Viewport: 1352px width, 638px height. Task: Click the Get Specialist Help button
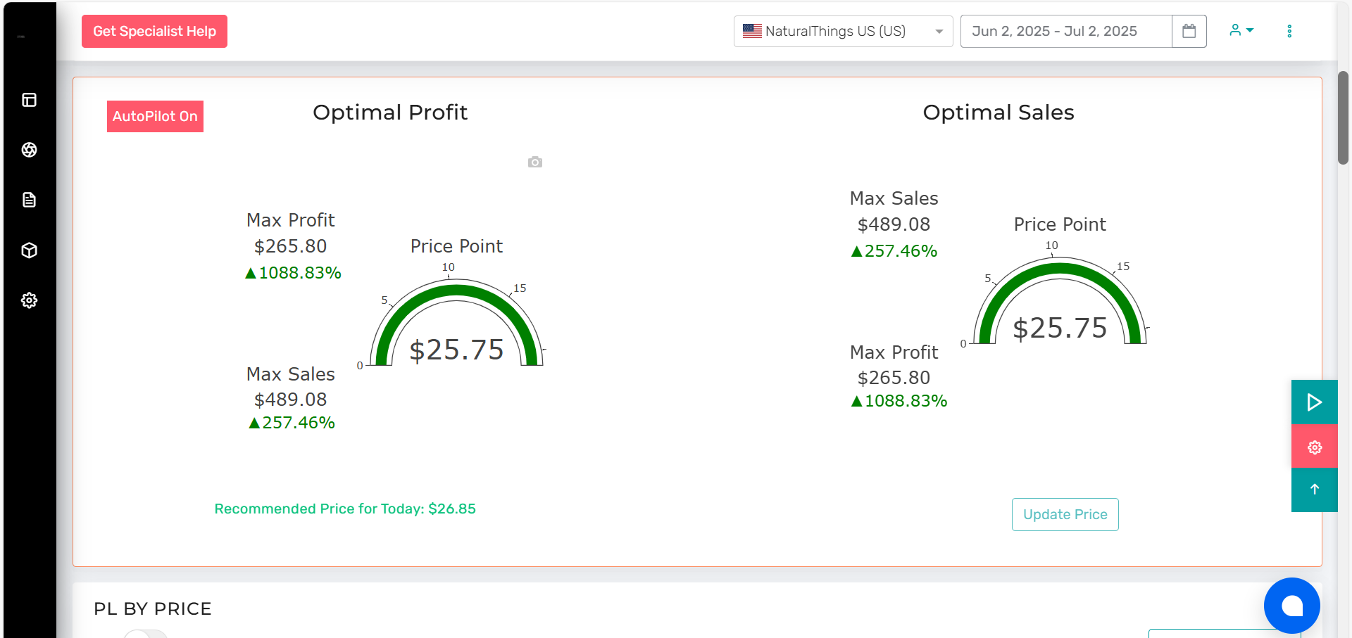pyautogui.click(x=154, y=31)
